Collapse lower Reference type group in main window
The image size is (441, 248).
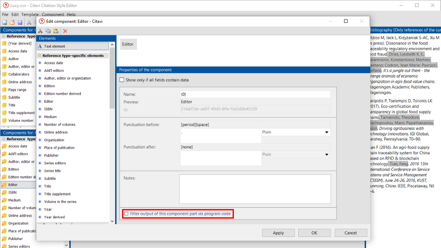point(4,139)
